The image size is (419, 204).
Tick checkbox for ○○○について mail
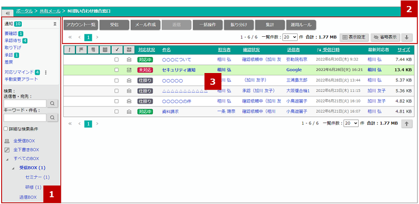point(117,60)
